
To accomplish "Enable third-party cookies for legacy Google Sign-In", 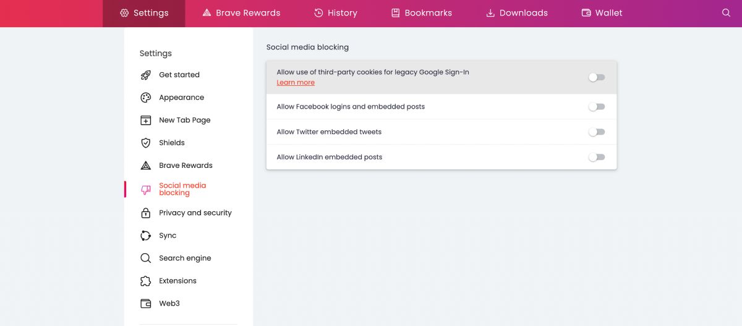I will pos(596,77).
